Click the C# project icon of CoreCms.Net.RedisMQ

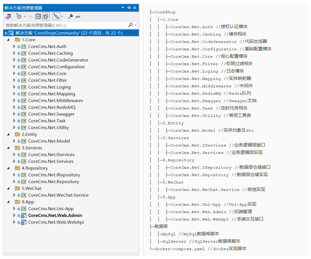pyautogui.click(x=24, y=107)
